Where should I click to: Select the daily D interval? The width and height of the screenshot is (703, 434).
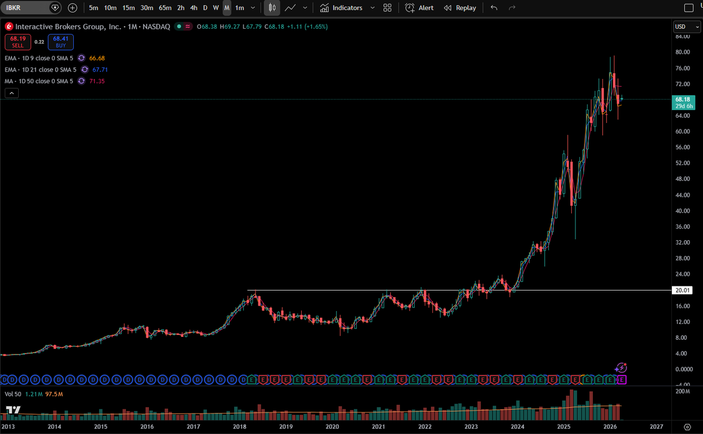click(x=205, y=8)
